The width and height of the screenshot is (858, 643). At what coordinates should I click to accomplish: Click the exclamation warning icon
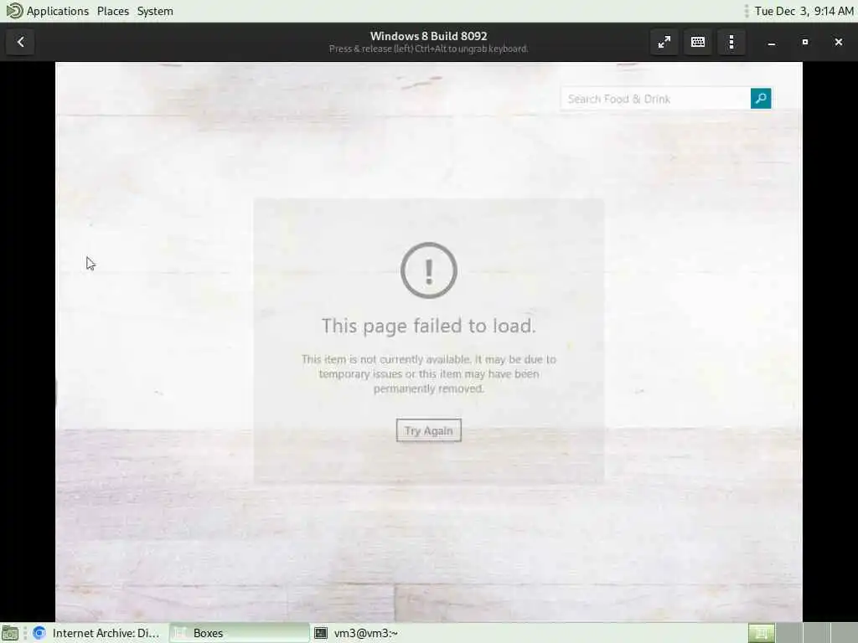[x=428, y=270]
